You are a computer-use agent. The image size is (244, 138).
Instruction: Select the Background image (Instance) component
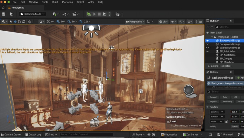click(225, 83)
